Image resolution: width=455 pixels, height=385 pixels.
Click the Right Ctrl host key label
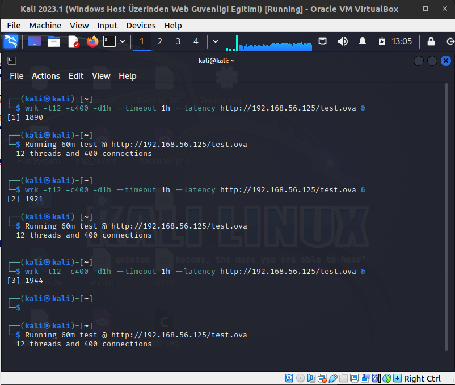pos(422,378)
